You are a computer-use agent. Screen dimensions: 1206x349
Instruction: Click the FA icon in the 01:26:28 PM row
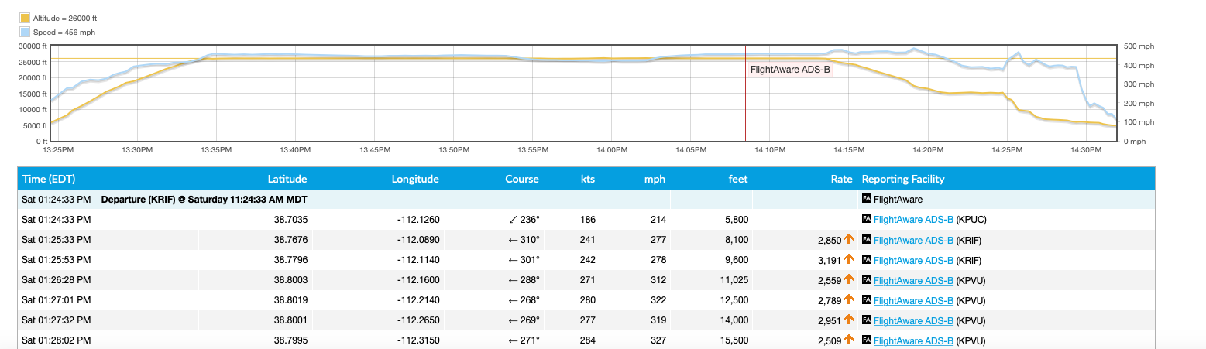pyautogui.click(x=867, y=279)
